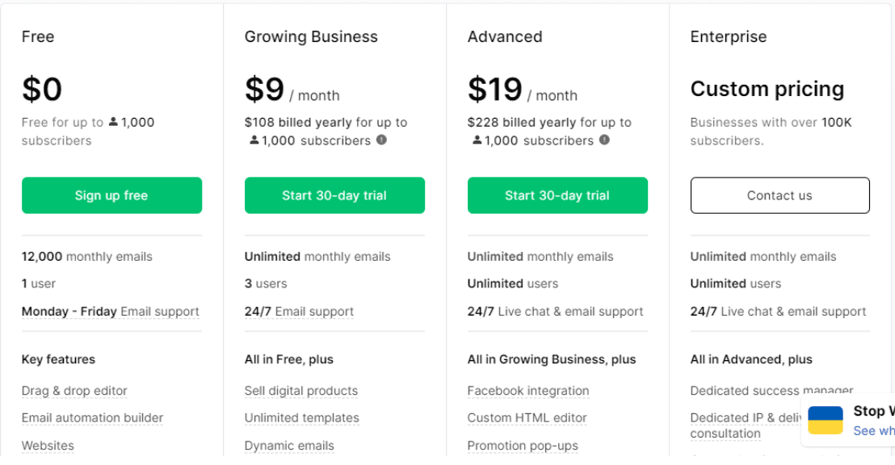Click the person icon in the Advanced plan
895x465 pixels.
[x=477, y=140]
